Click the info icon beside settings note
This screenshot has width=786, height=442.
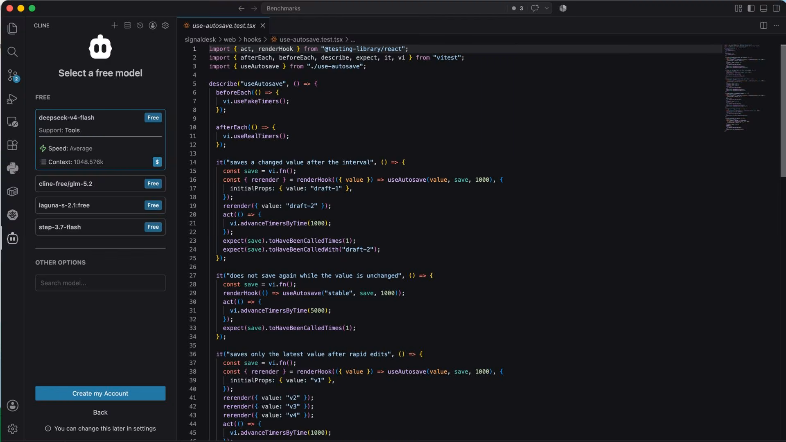coord(48,428)
